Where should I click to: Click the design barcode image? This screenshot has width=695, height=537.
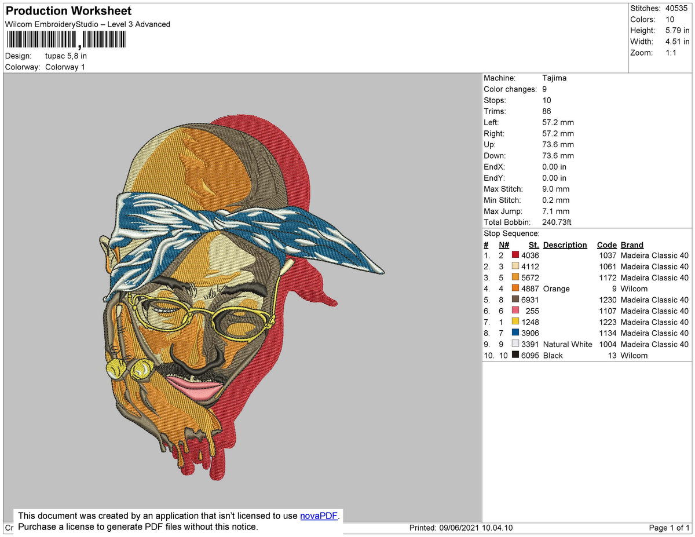[x=65, y=39]
